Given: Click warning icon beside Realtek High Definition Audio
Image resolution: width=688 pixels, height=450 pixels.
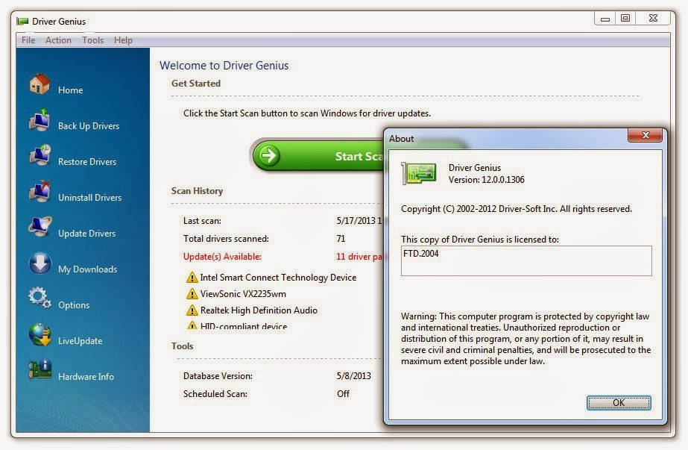Looking at the screenshot, I should [192, 310].
